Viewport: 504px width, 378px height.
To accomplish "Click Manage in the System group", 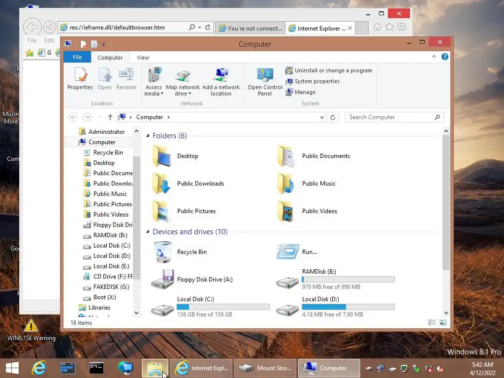I will (x=301, y=92).
